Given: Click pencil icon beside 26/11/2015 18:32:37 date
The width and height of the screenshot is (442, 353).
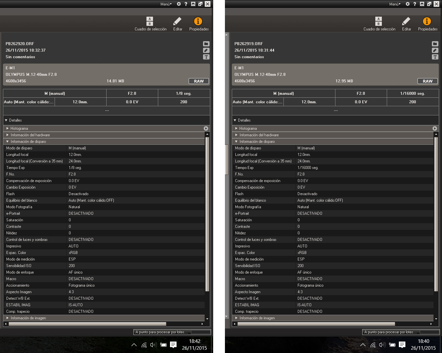Looking at the screenshot, I should (x=206, y=50).
